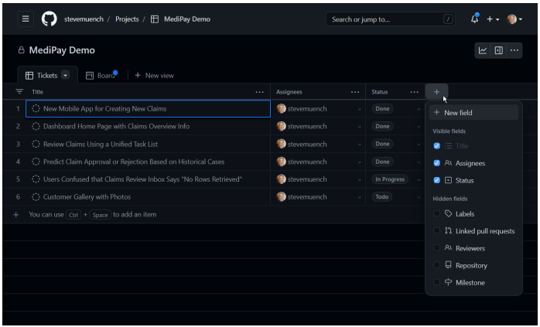Click the In Progress status badge
This screenshot has width=540, height=327.
390,179
